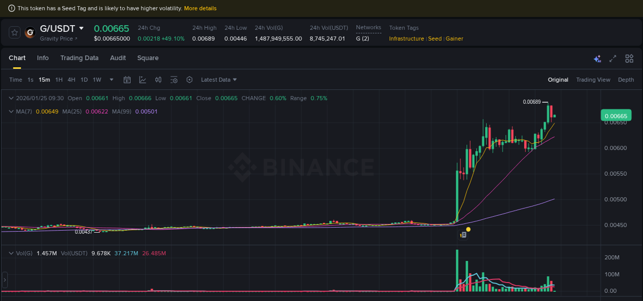Switch to the Trading Data tab
Screen dimensions: 643x301
(79, 58)
